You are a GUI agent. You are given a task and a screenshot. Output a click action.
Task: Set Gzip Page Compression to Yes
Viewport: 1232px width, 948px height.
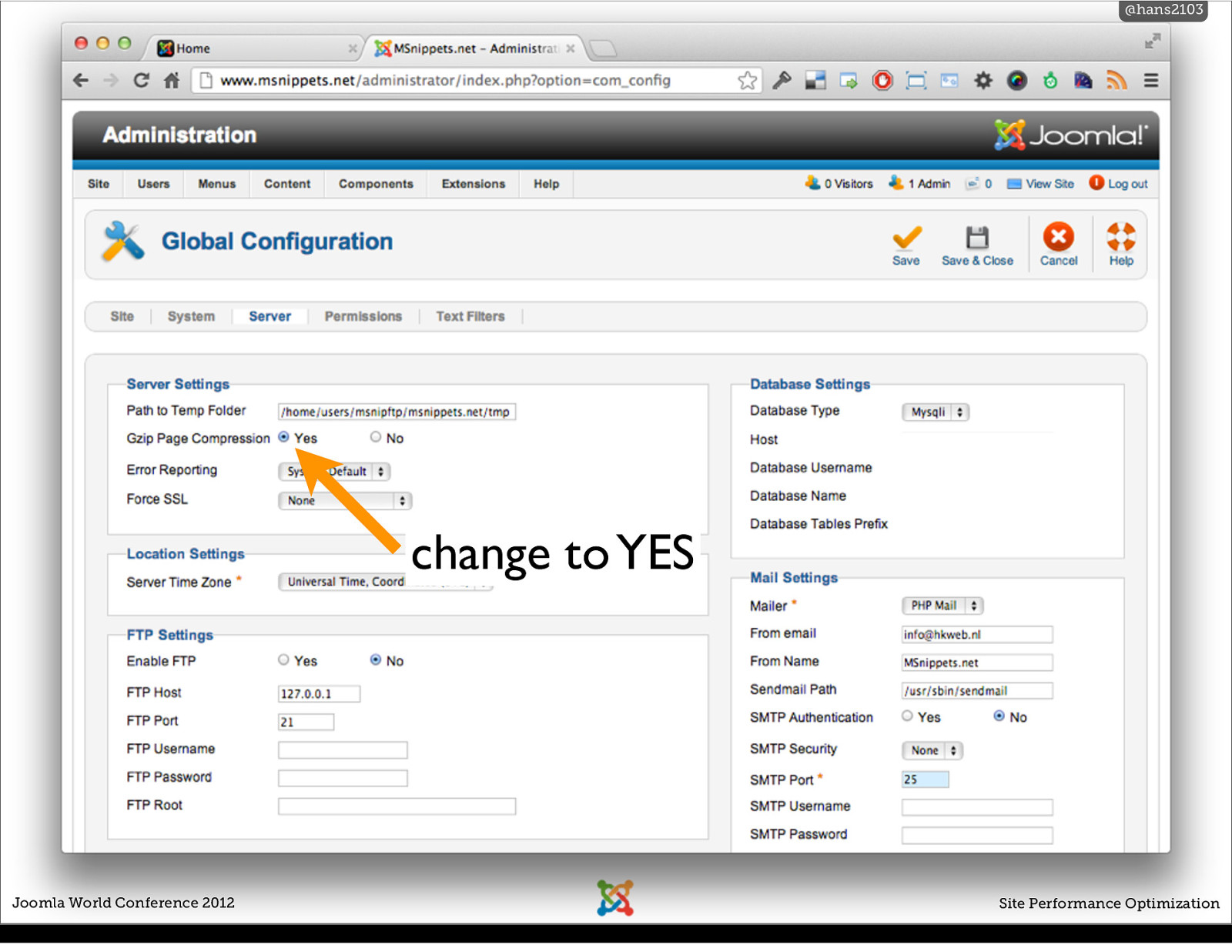pos(283,437)
